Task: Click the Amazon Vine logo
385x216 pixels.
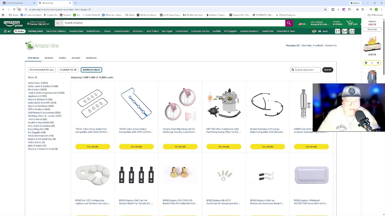Action: [42, 46]
